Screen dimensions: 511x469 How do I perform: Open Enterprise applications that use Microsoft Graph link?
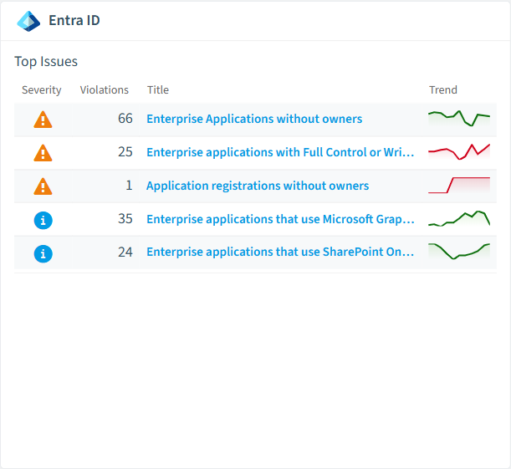coord(280,219)
